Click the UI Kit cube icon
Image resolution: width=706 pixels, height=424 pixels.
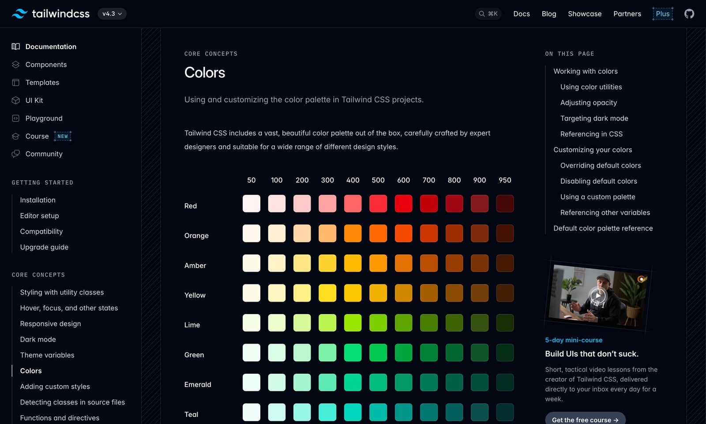[x=16, y=100]
